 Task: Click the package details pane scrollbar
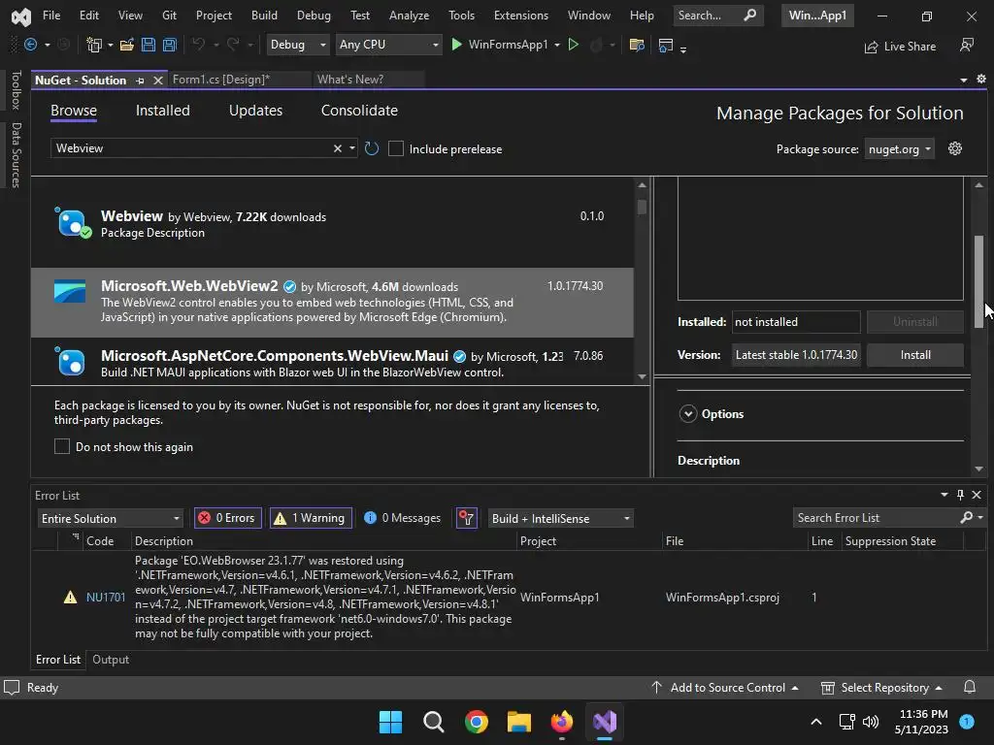978,281
